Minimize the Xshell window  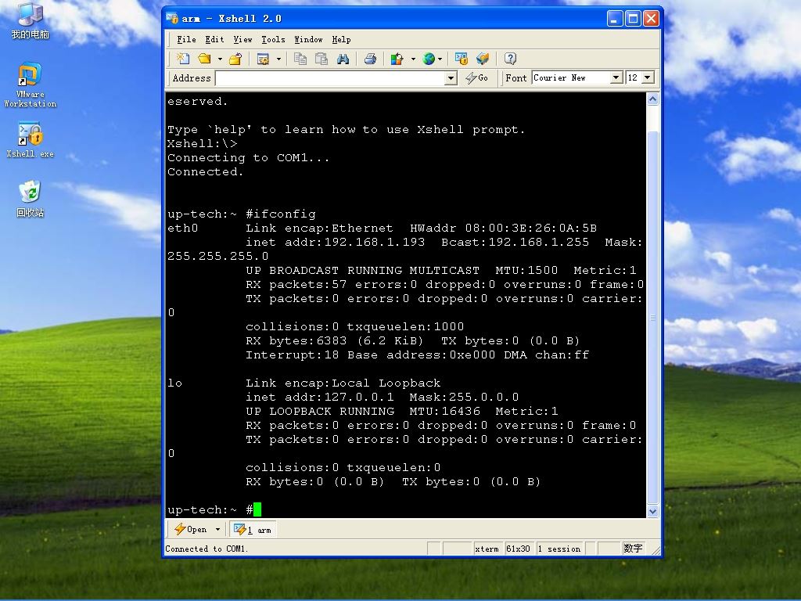(x=615, y=19)
